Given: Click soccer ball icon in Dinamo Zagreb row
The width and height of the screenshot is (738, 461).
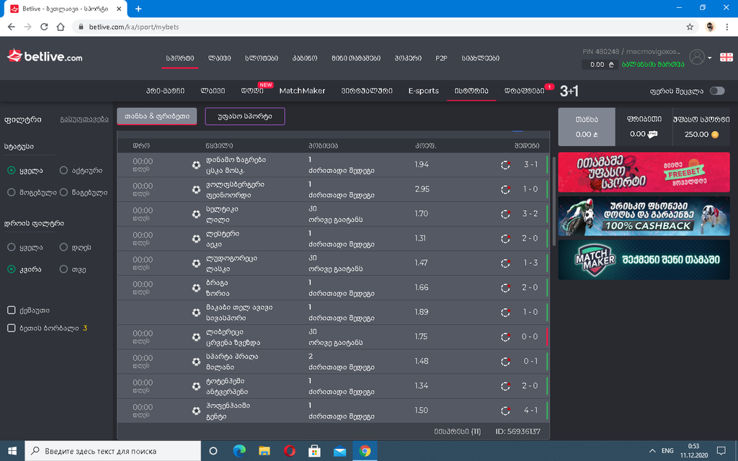Looking at the screenshot, I should 196,165.
